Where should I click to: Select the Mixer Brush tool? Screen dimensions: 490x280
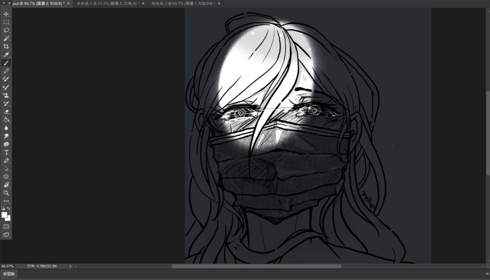click(x=6, y=87)
